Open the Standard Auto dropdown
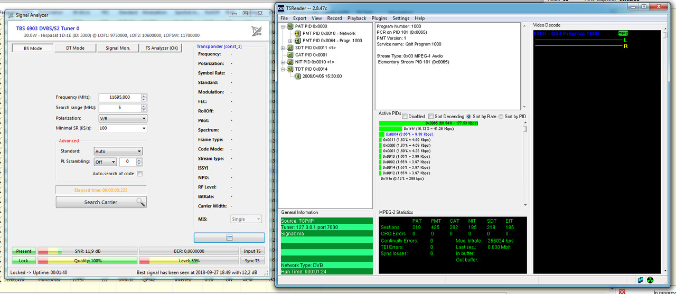Image resolution: width=676 pixels, height=294 pixels. [x=118, y=151]
